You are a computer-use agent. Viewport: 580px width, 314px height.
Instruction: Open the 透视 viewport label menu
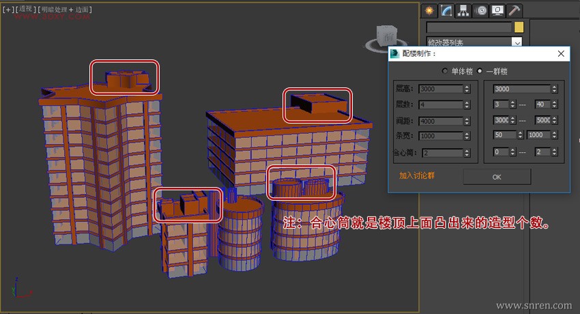(26, 10)
